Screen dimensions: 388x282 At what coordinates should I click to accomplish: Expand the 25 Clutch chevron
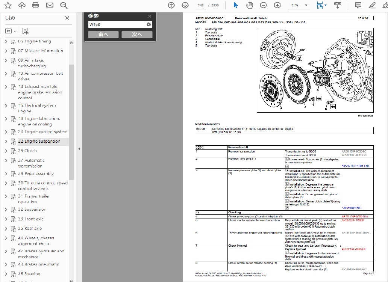(x=6, y=151)
